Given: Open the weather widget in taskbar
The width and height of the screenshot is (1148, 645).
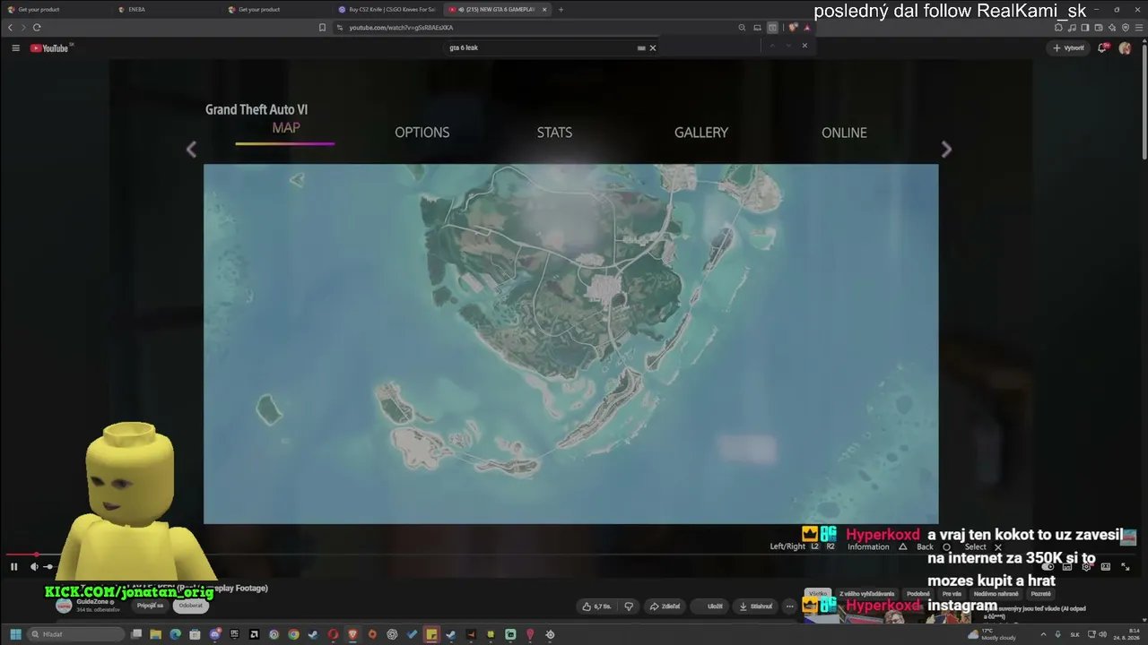Looking at the screenshot, I should pos(992,634).
